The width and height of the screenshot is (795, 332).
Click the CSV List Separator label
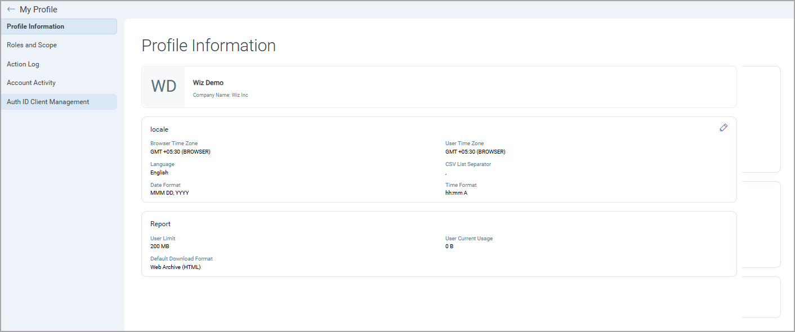click(x=468, y=164)
